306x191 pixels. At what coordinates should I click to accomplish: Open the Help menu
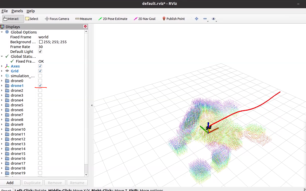pyautogui.click(x=31, y=11)
